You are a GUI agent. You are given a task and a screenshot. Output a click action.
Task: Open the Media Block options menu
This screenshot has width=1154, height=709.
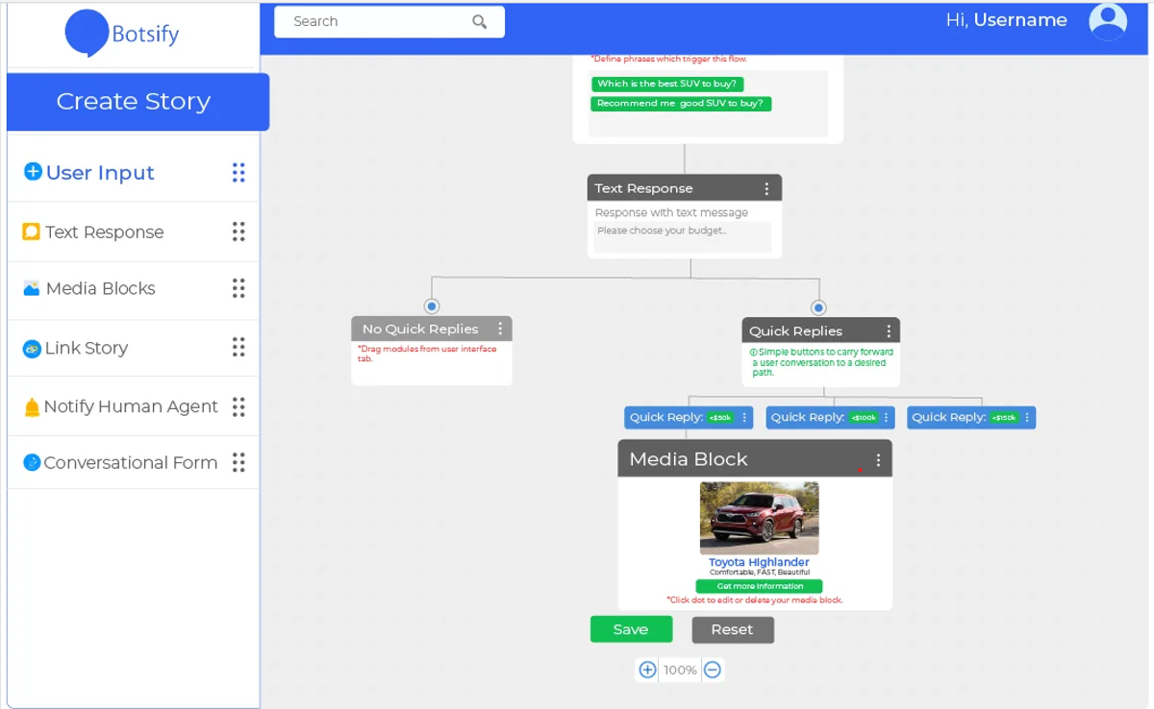point(876,458)
